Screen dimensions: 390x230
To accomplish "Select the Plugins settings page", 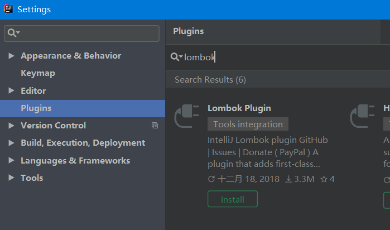I will (x=36, y=108).
